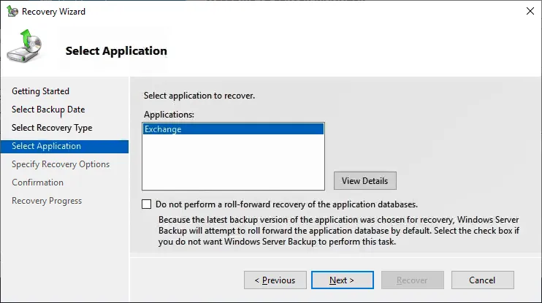Jump to the Specify Recovery Options step
The width and height of the screenshot is (542, 303).
[x=61, y=164]
